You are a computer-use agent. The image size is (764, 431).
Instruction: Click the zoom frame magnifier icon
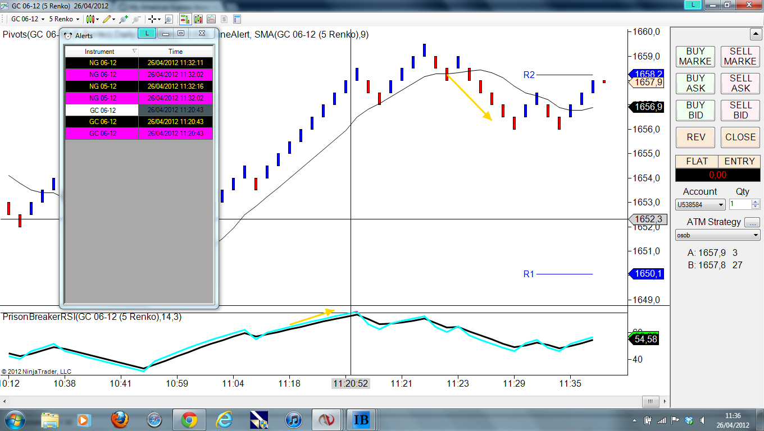pyautogui.click(x=169, y=19)
